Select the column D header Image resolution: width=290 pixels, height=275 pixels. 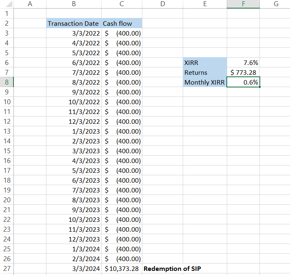pyautogui.click(x=163, y=4)
